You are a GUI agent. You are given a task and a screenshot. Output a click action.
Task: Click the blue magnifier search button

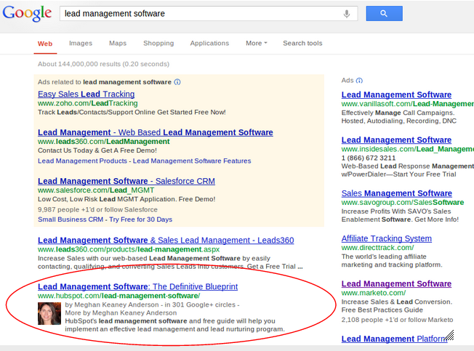[384, 13]
